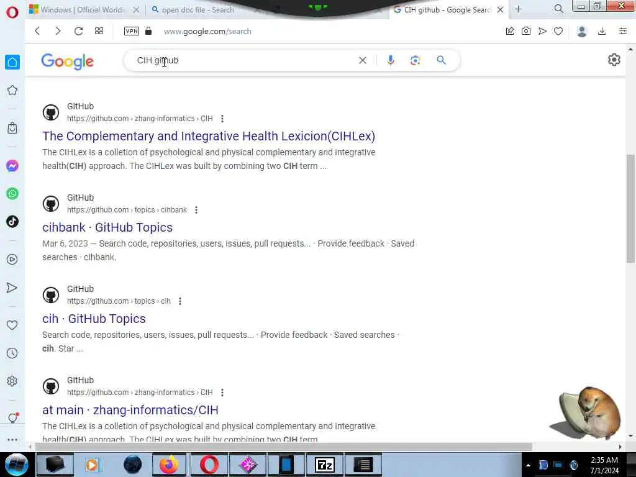Viewport: 636px width, 477px height.
Task: Start voice search with microphone icon
Action: coord(391,60)
